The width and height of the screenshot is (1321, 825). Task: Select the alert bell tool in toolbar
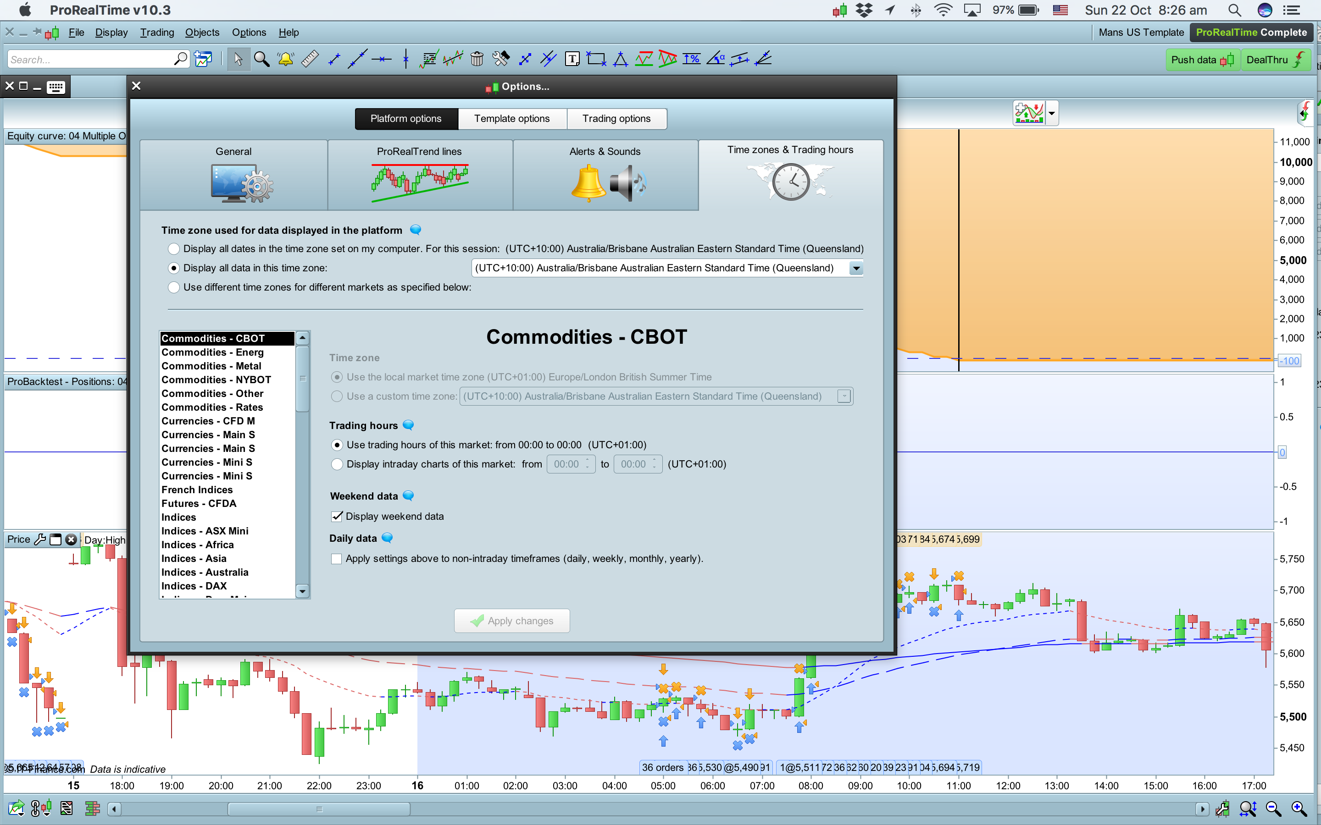point(285,59)
